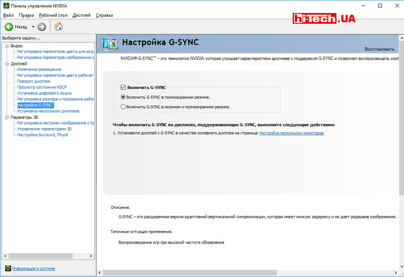Click the Home icon in the toolbar
Image resolution: width=404 pixels, height=277 pixels.
click(58, 27)
